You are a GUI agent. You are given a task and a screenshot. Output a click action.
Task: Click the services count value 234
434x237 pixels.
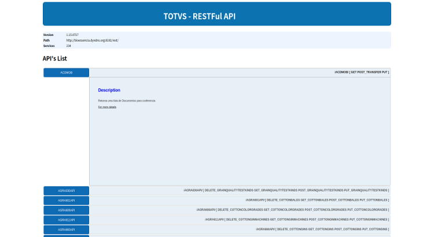(68, 46)
